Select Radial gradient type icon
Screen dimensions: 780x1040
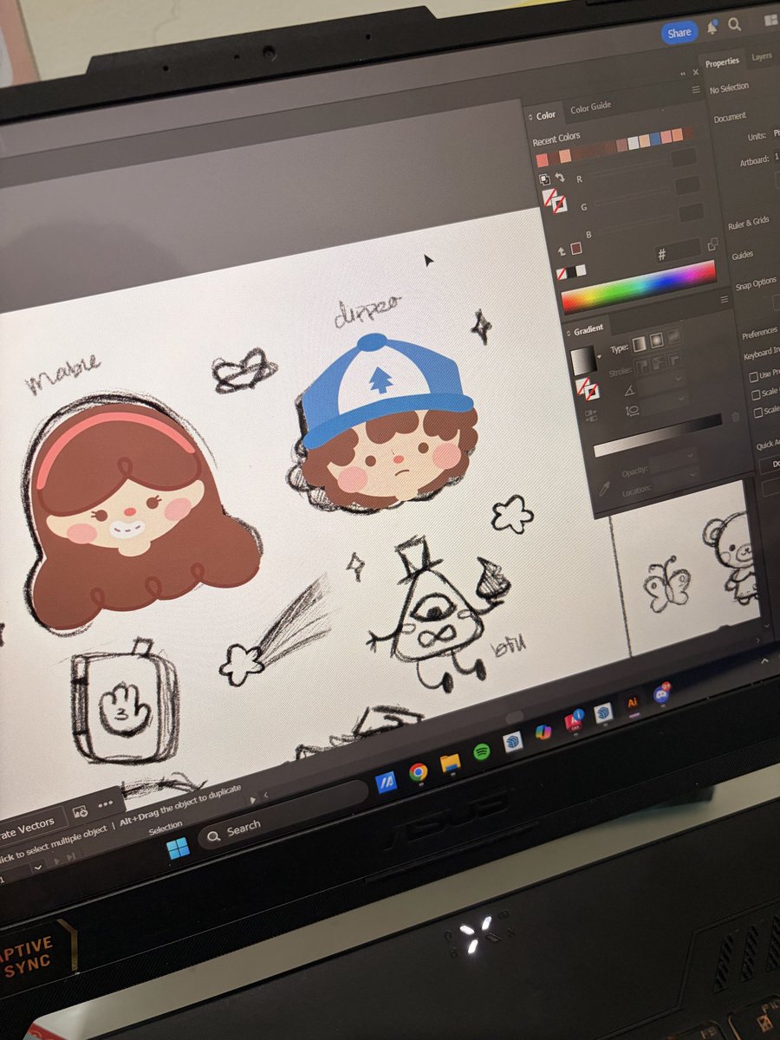tap(657, 340)
